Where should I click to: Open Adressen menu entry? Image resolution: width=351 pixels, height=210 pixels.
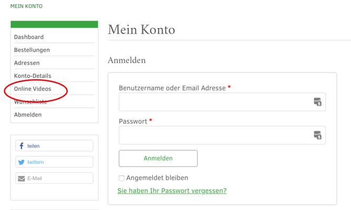(27, 63)
